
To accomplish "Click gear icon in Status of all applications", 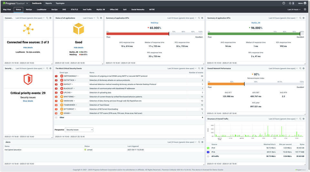I will click(x=101, y=18).
